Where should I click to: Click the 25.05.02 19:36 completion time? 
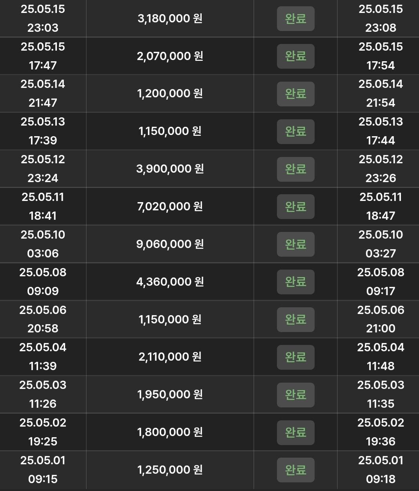[x=381, y=433]
